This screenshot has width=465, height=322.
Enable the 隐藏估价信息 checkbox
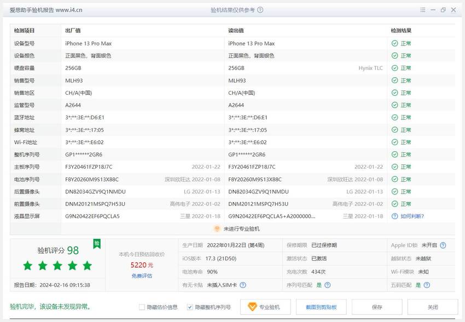click(x=142, y=307)
